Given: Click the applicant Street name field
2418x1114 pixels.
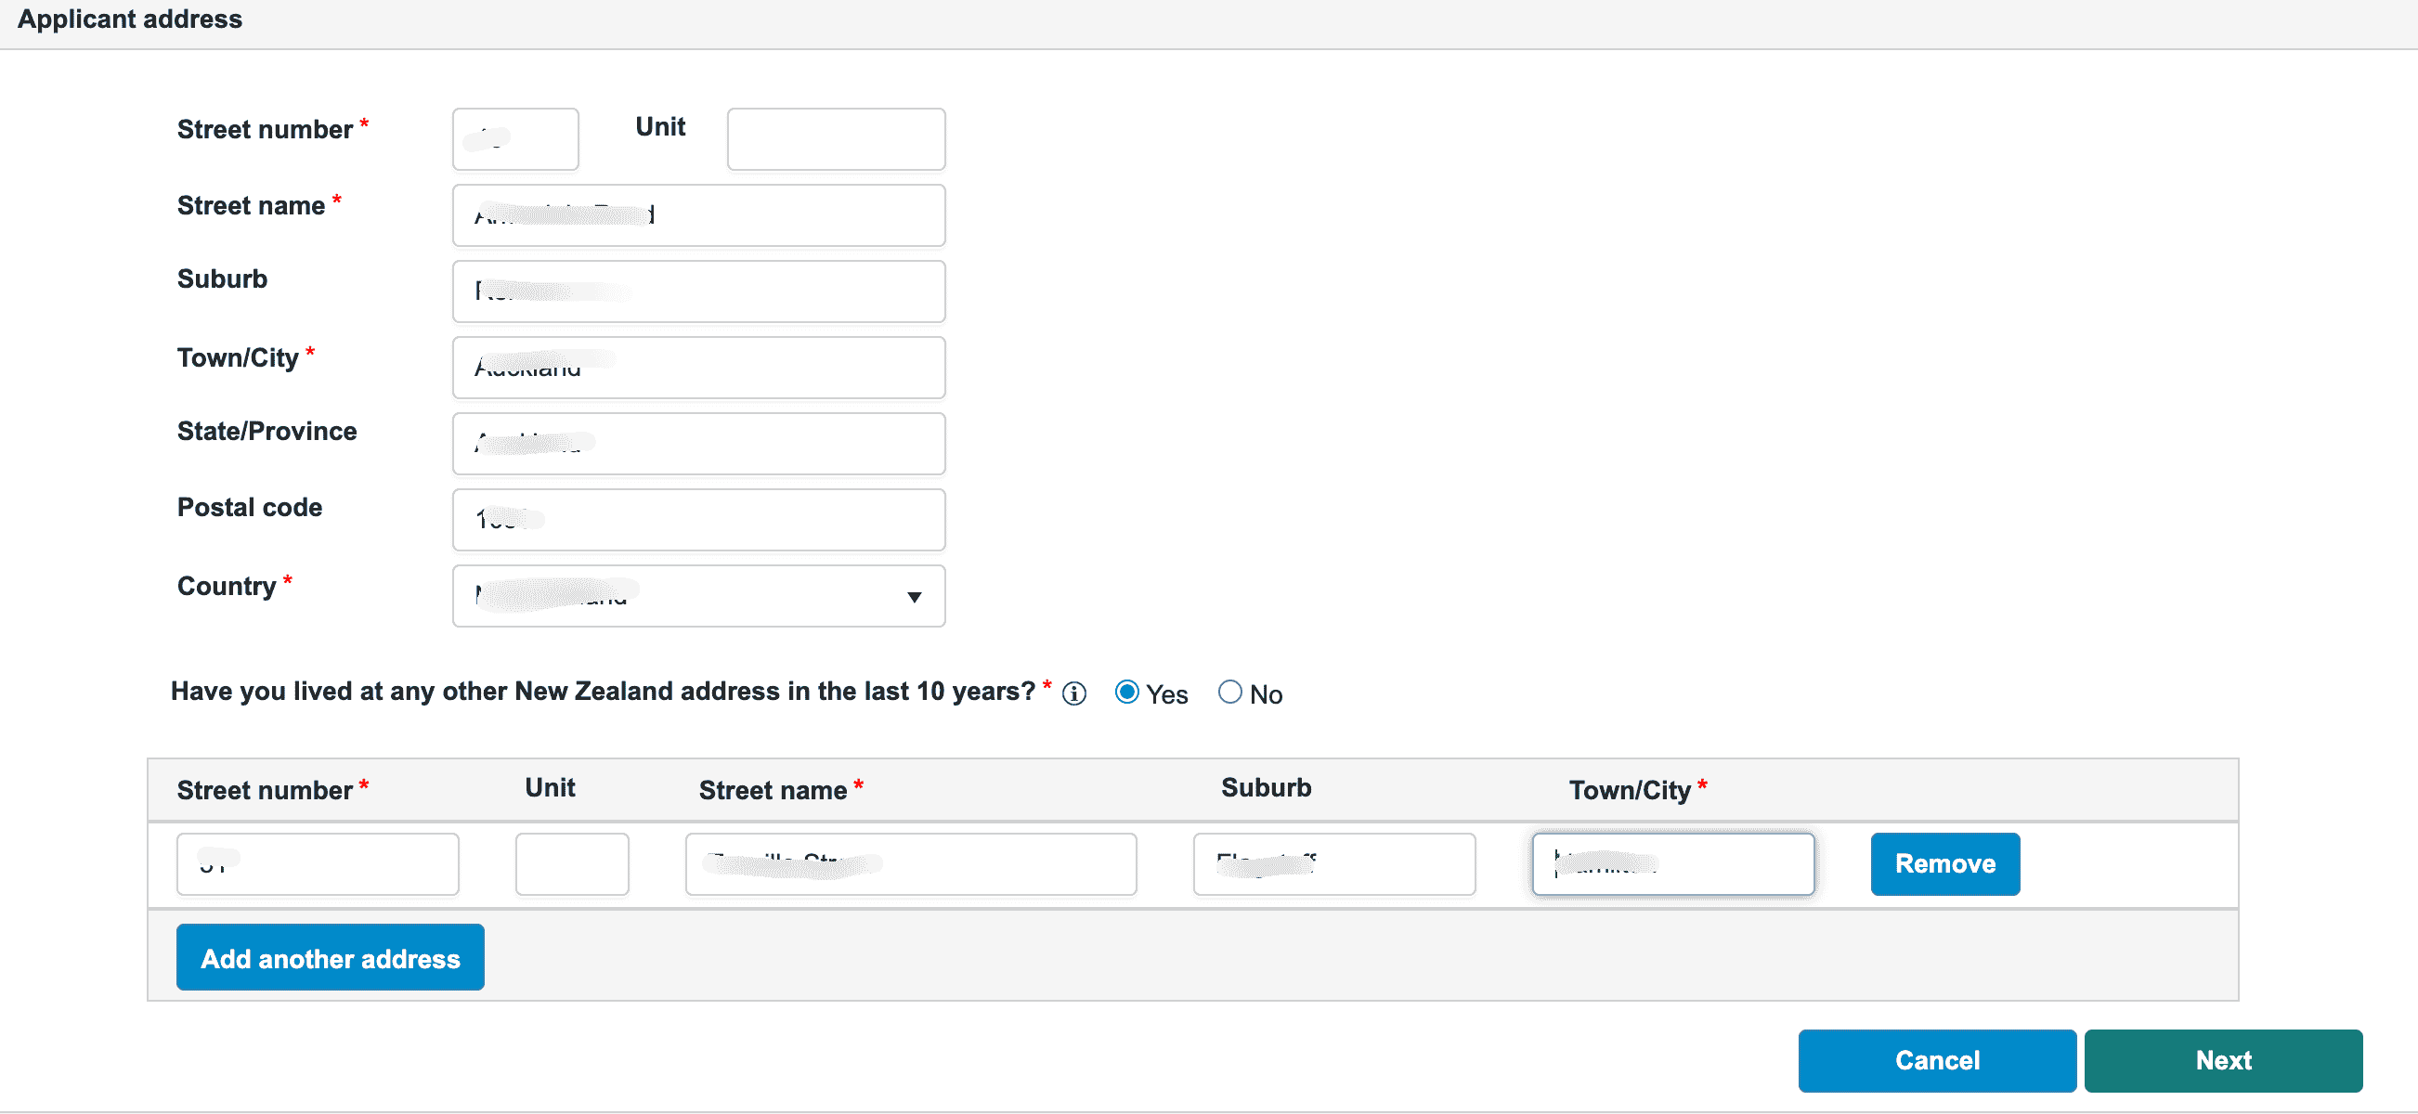Looking at the screenshot, I should [697, 215].
